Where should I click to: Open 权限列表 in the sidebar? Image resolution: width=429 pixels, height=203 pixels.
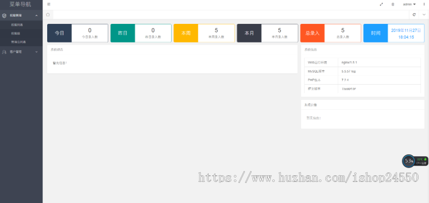pos(17,25)
